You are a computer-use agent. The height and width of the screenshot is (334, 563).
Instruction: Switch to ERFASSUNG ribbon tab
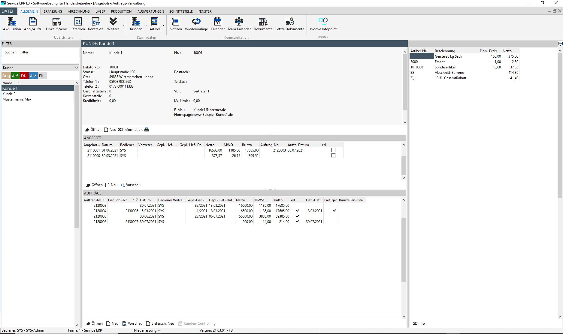(x=53, y=11)
